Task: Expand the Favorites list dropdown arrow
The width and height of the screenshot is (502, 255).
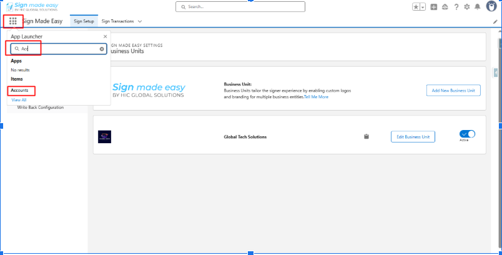Action: [423, 7]
